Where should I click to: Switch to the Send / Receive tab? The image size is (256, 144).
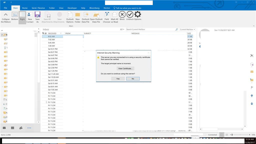coord(38,8)
